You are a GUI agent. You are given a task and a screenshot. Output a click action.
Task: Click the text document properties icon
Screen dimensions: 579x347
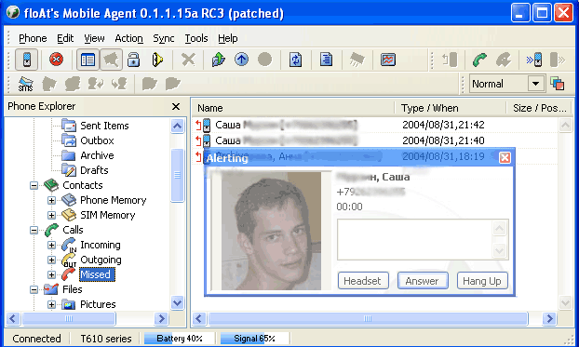[327, 60]
